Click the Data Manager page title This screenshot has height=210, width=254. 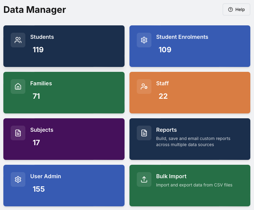[x=35, y=10]
